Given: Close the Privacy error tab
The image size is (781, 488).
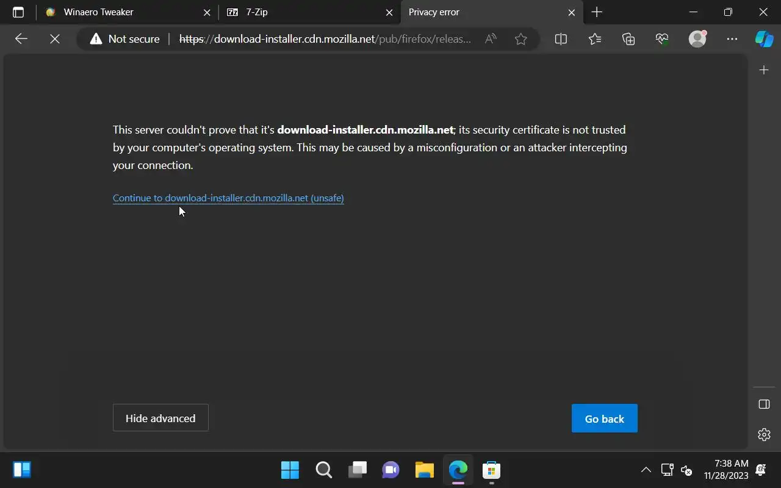Looking at the screenshot, I should coord(572,12).
